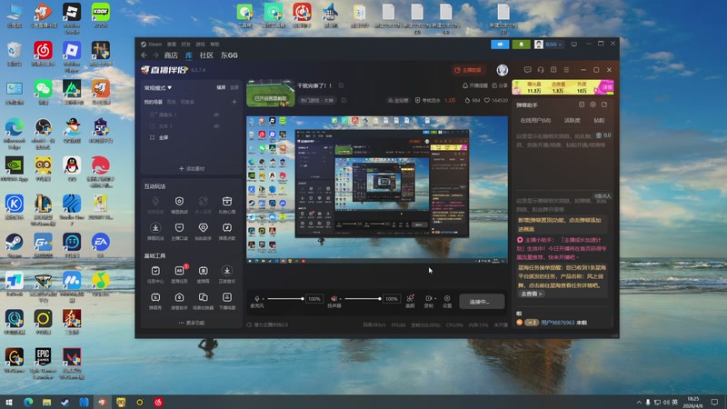Switch to 活跃度 tab in 弹幕助手
The height and width of the screenshot is (409, 727).
(x=573, y=120)
